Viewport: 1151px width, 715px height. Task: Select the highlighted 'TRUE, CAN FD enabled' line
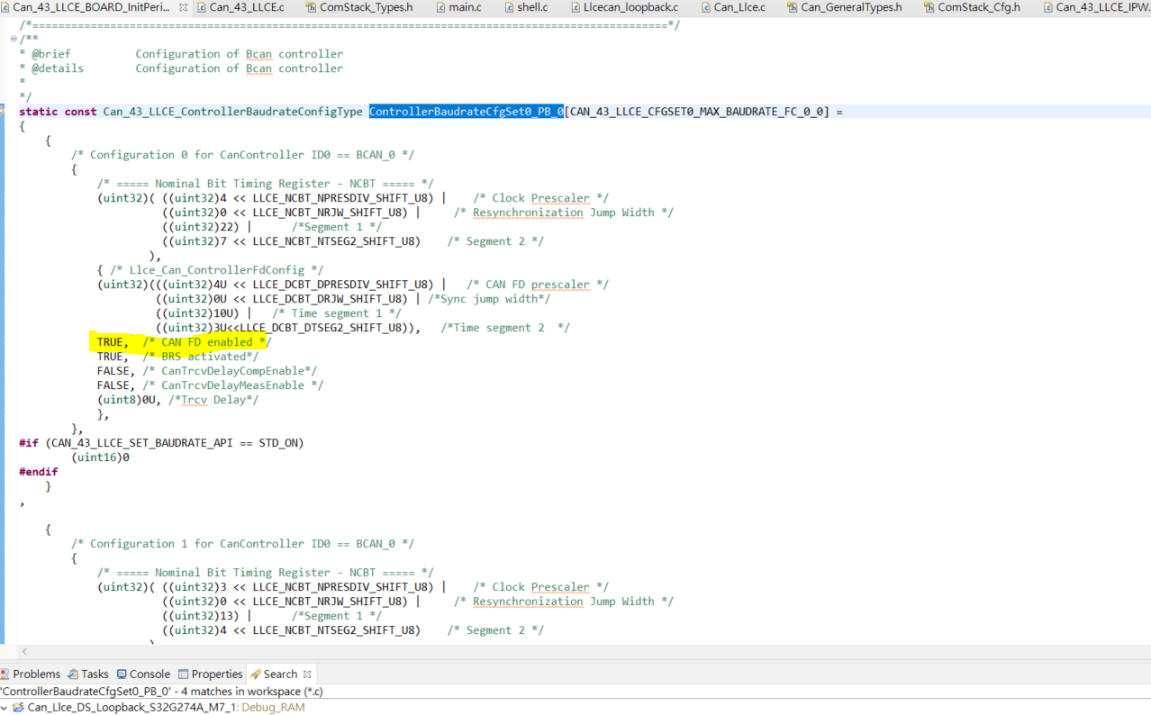click(x=179, y=341)
